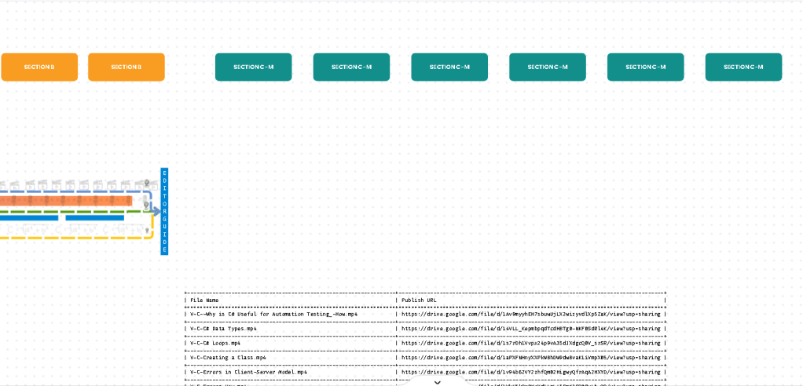The height and width of the screenshot is (386, 803).
Task: Open Drive URL for V-C-C# Loops.mp4
Action: (x=531, y=344)
